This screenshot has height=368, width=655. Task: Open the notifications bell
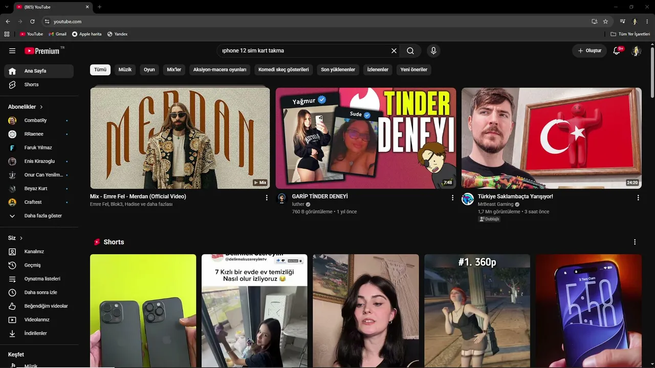pos(617,51)
